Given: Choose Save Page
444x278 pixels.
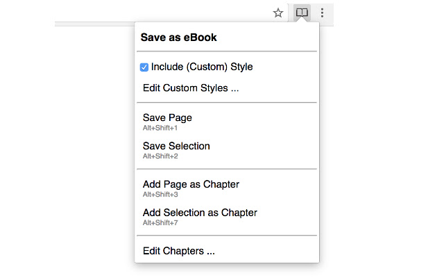Looking at the screenshot, I should [167, 117].
